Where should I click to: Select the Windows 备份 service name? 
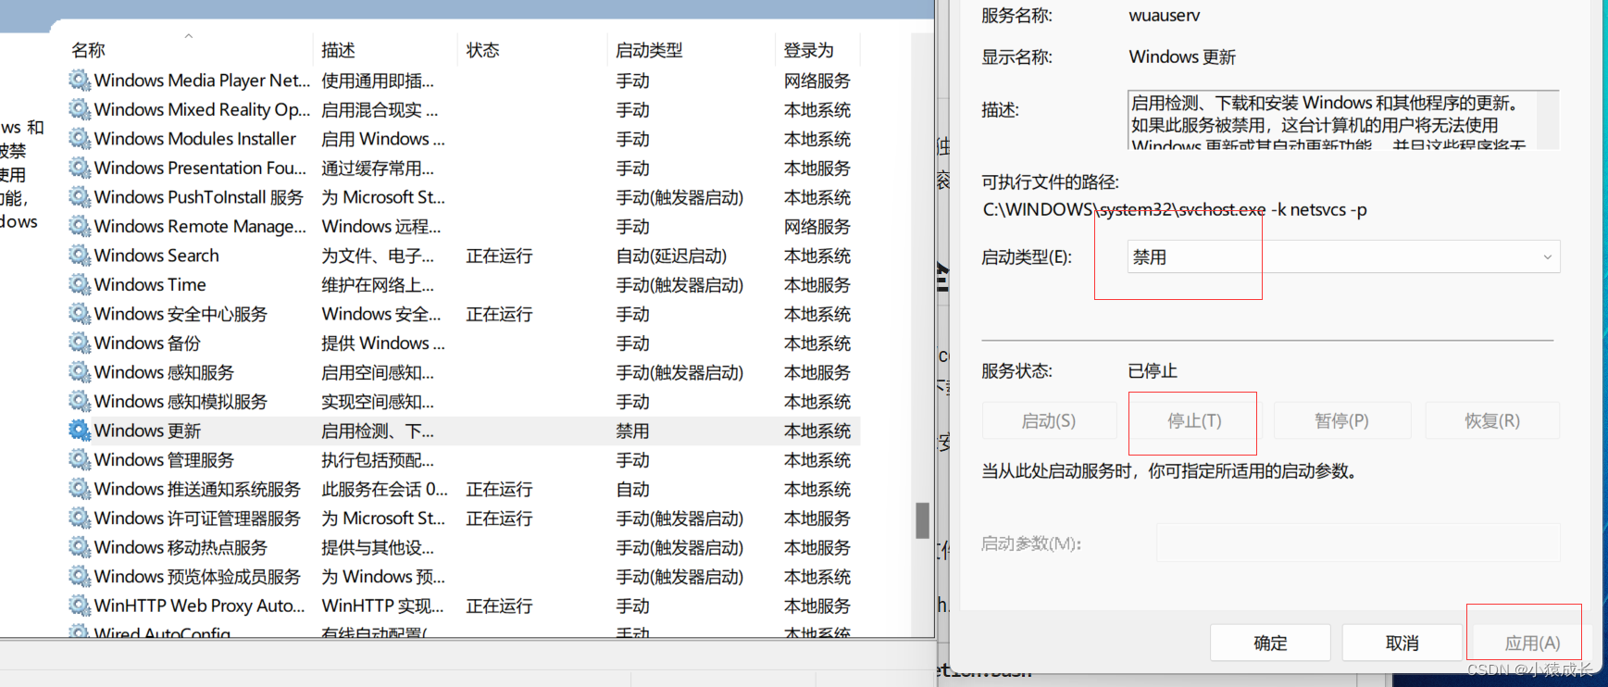147,343
